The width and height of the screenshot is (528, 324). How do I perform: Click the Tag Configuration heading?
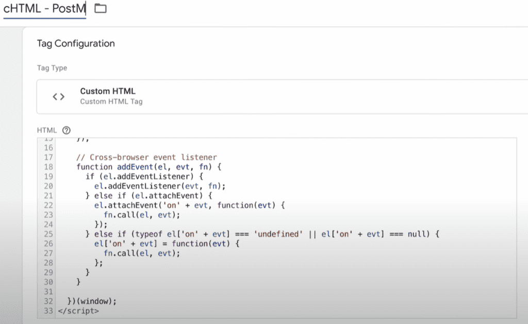point(76,44)
